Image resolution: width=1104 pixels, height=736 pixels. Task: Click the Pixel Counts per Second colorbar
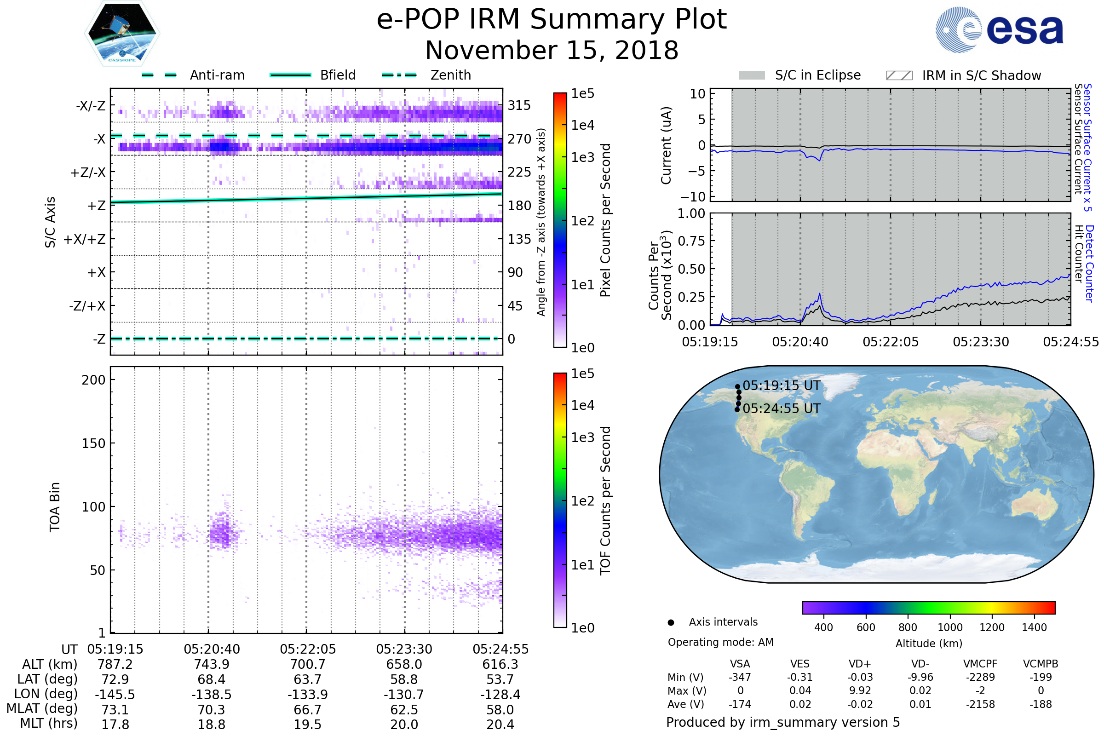(x=560, y=220)
